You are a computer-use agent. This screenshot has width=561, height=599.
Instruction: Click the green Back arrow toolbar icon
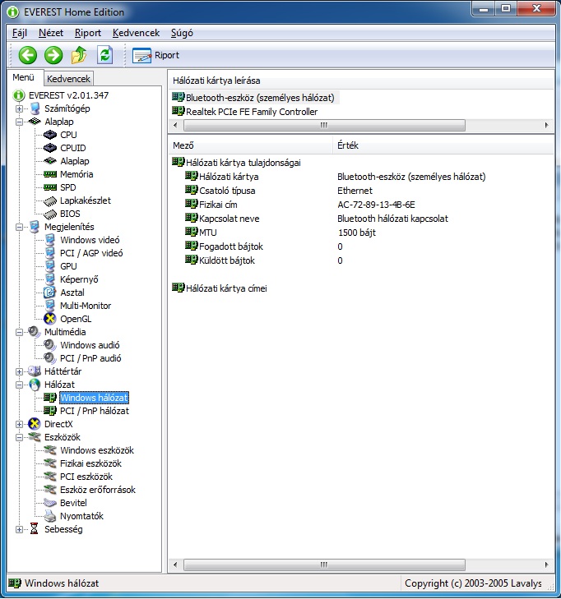[27, 55]
